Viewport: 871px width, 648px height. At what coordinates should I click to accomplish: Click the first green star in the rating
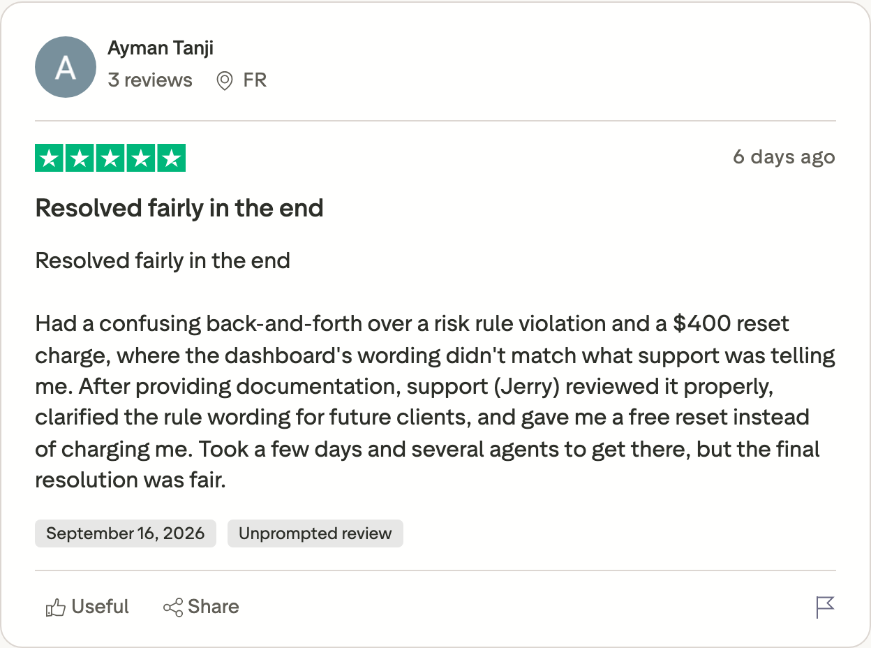click(50, 158)
